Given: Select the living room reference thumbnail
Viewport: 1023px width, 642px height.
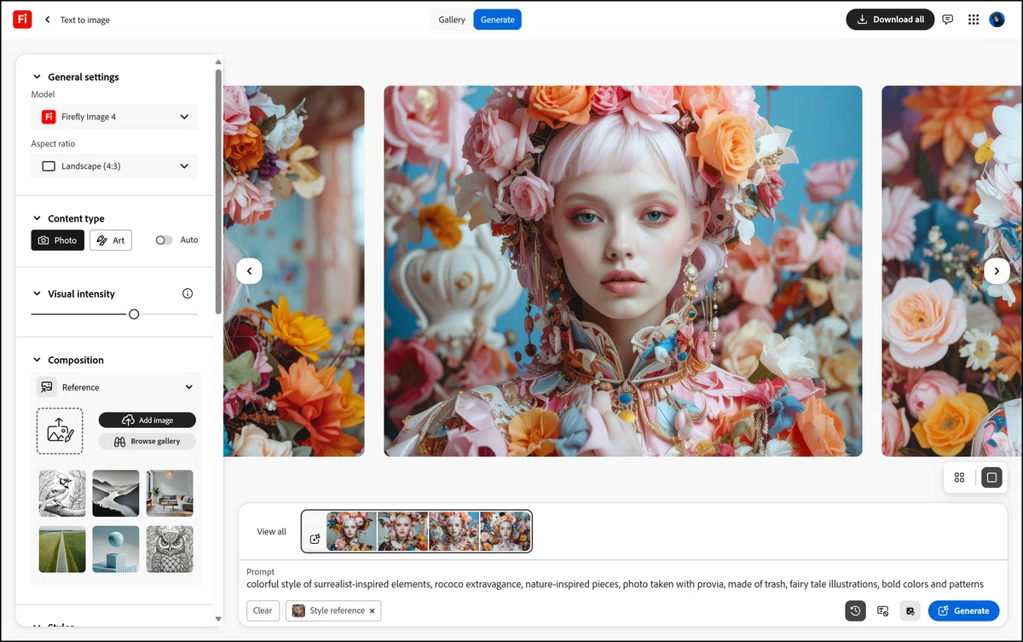Looking at the screenshot, I should pos(170,494).
